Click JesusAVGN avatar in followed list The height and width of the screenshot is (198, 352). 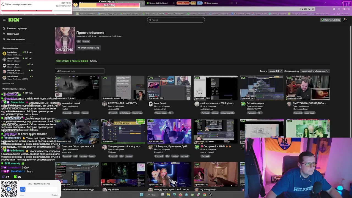click(x=4, y=59)
